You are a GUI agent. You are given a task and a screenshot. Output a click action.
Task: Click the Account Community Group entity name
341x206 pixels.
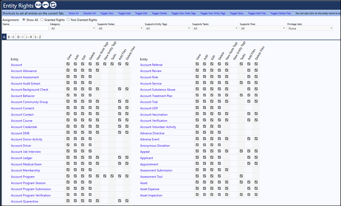29,102
